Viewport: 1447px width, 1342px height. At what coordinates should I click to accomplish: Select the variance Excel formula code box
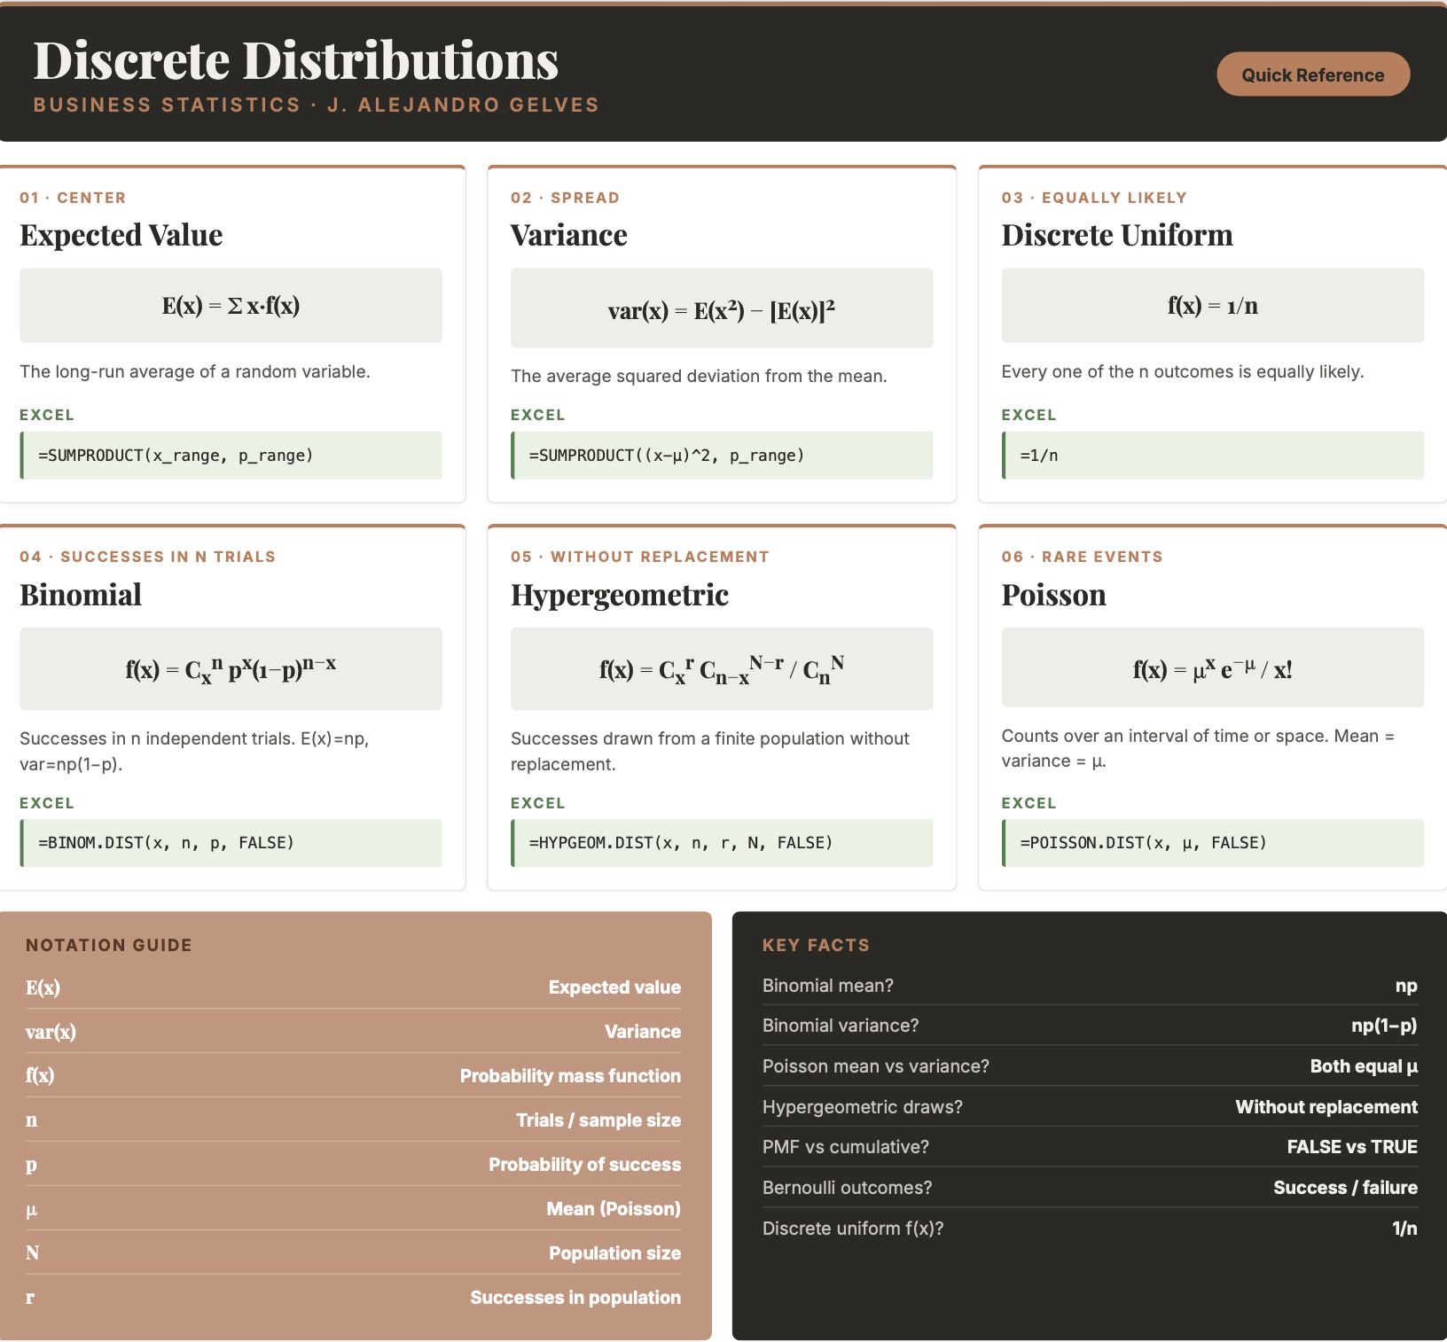(x=722, y=456)
